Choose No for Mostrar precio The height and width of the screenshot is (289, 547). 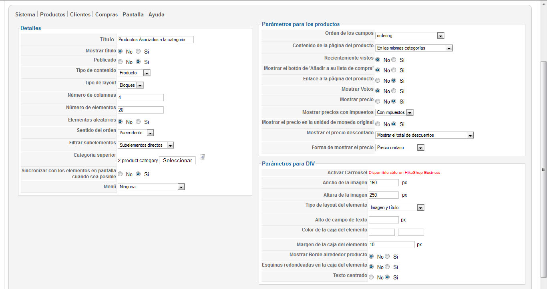(378, 102)
